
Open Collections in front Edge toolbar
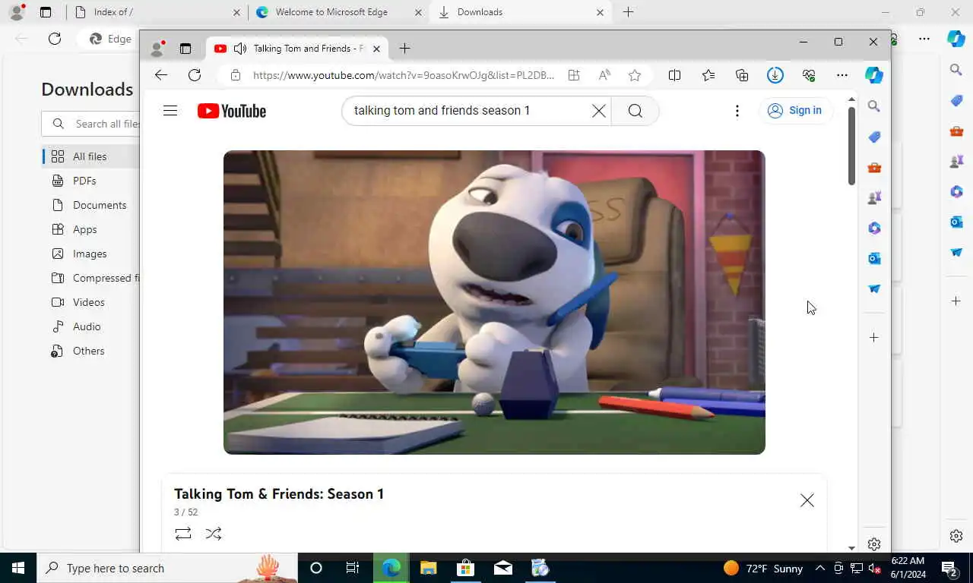[742, 75]
